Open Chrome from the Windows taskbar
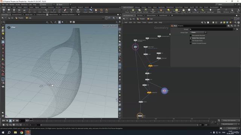Image resolution: width=241 pixels, height=135 pixels. coord(21,132)
